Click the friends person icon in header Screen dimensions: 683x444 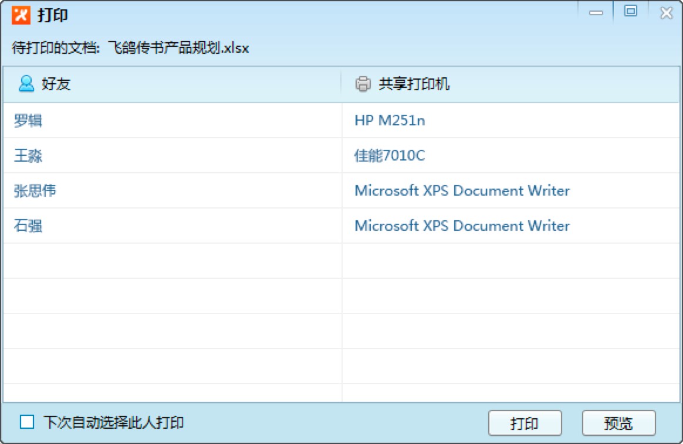(x=26, y=84)
